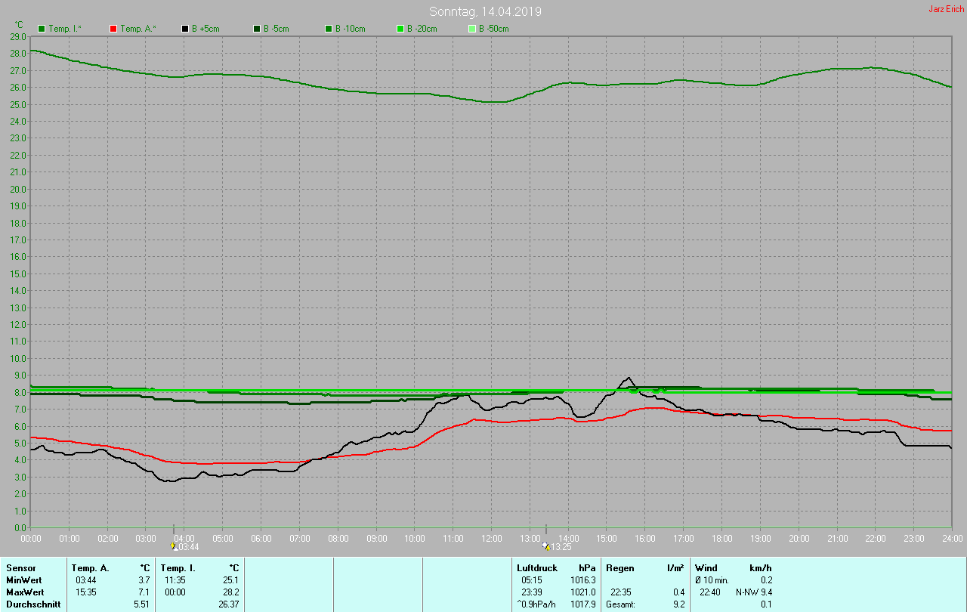Click the Temp. A. minimum value '3.7'

[144, 580]
